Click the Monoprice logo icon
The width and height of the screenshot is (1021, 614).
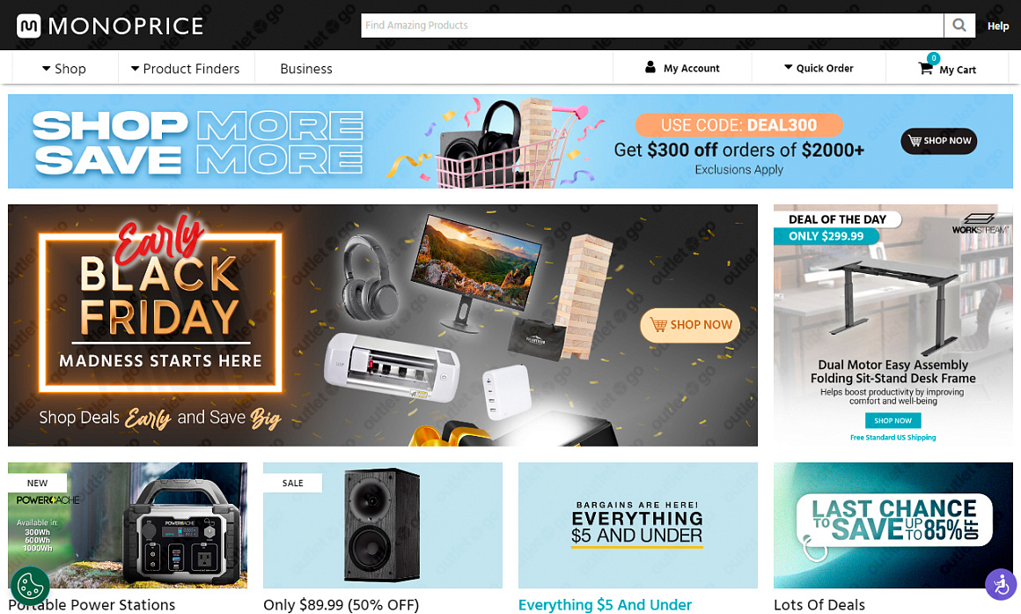pos(29,26)
